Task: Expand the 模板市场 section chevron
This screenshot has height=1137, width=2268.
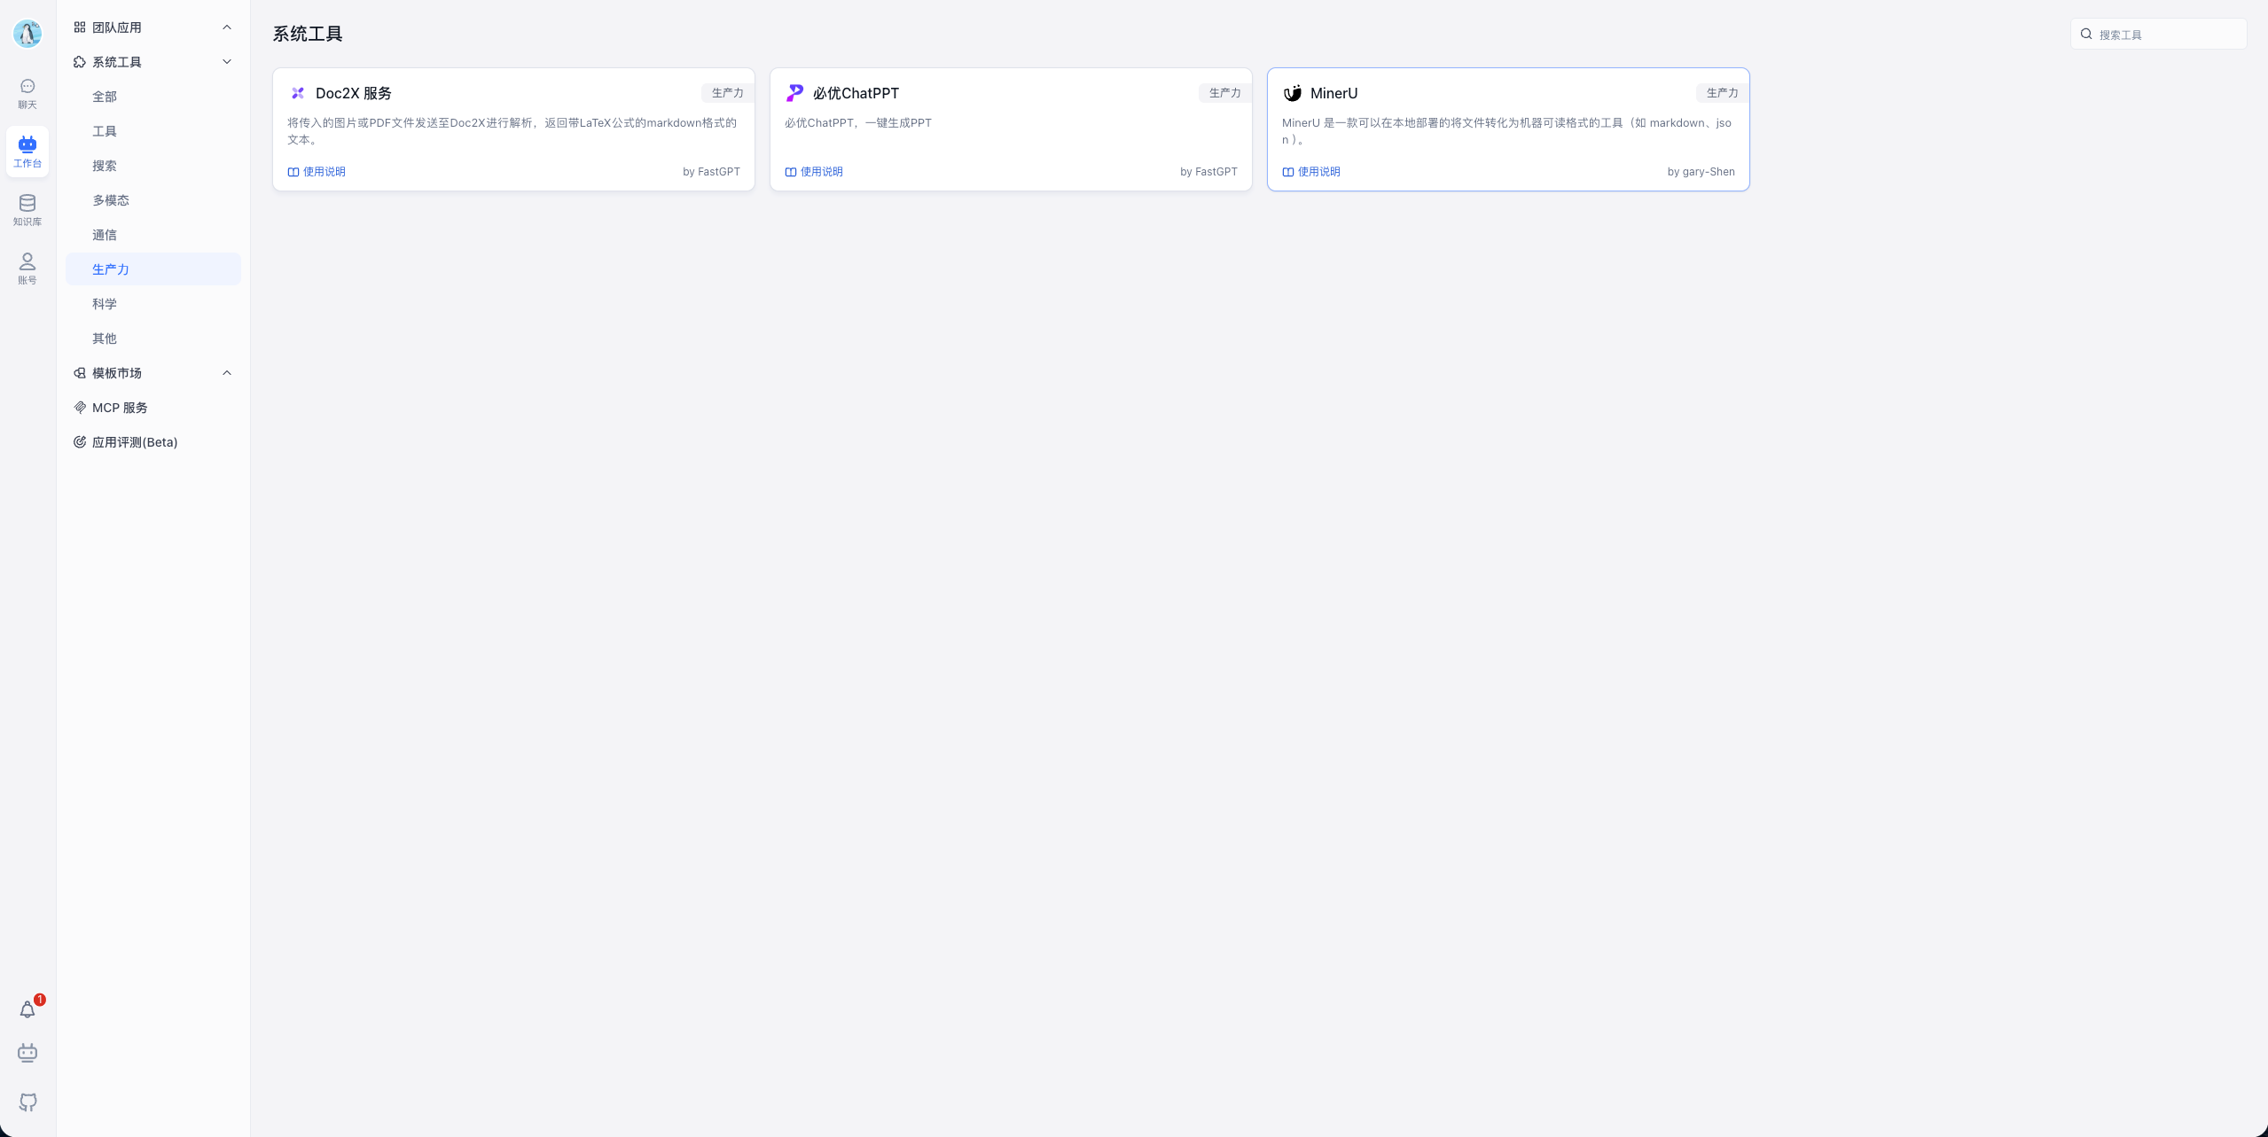Action: click(227, 373)
